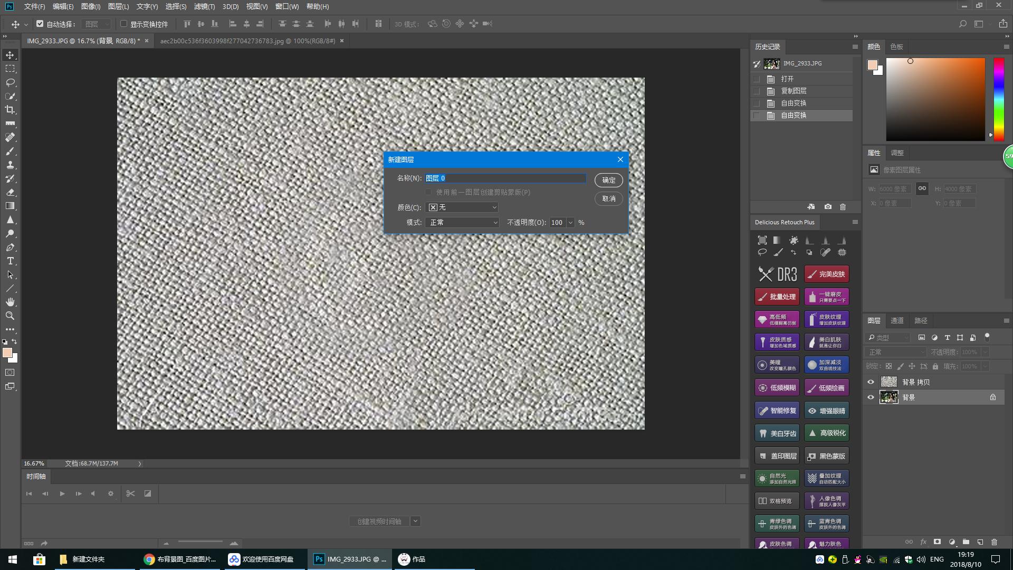Select the Zoom tool in toolbar

(10, 316)
